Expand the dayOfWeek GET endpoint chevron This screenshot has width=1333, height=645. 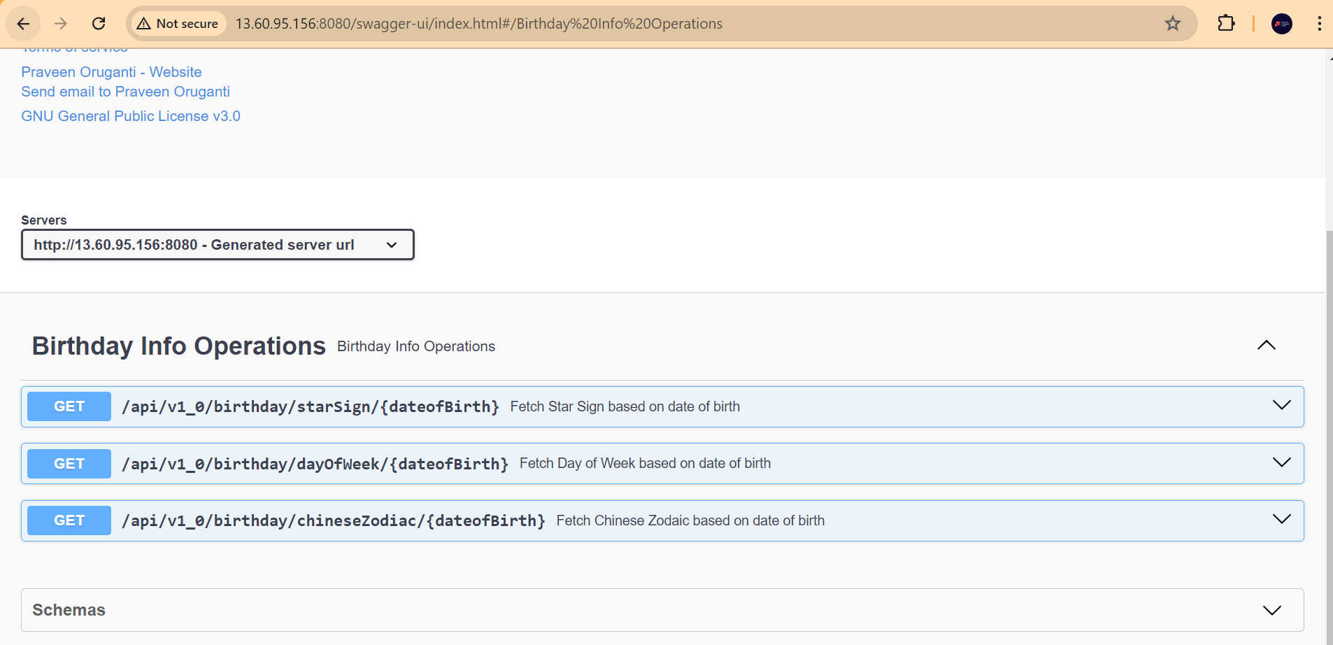pyautogui.click(x=1282, y=462)
